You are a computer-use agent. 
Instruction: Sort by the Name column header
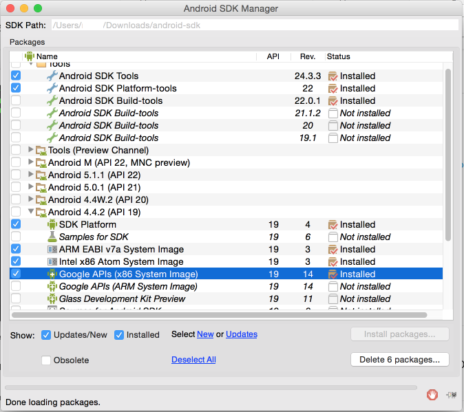coord(139,56)
